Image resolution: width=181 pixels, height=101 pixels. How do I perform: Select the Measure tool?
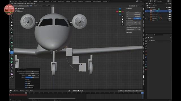[x=12, y=33]
